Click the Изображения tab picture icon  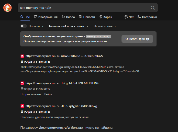36,17
